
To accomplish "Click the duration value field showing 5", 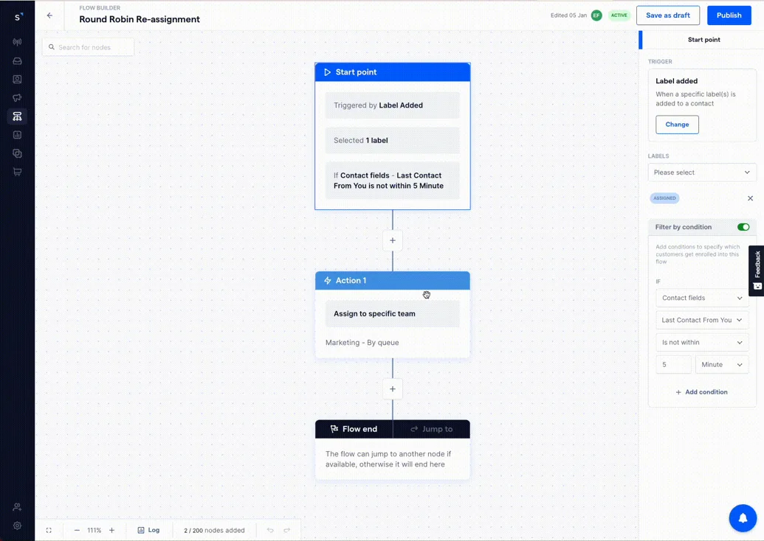I will [x=673, y=364].
